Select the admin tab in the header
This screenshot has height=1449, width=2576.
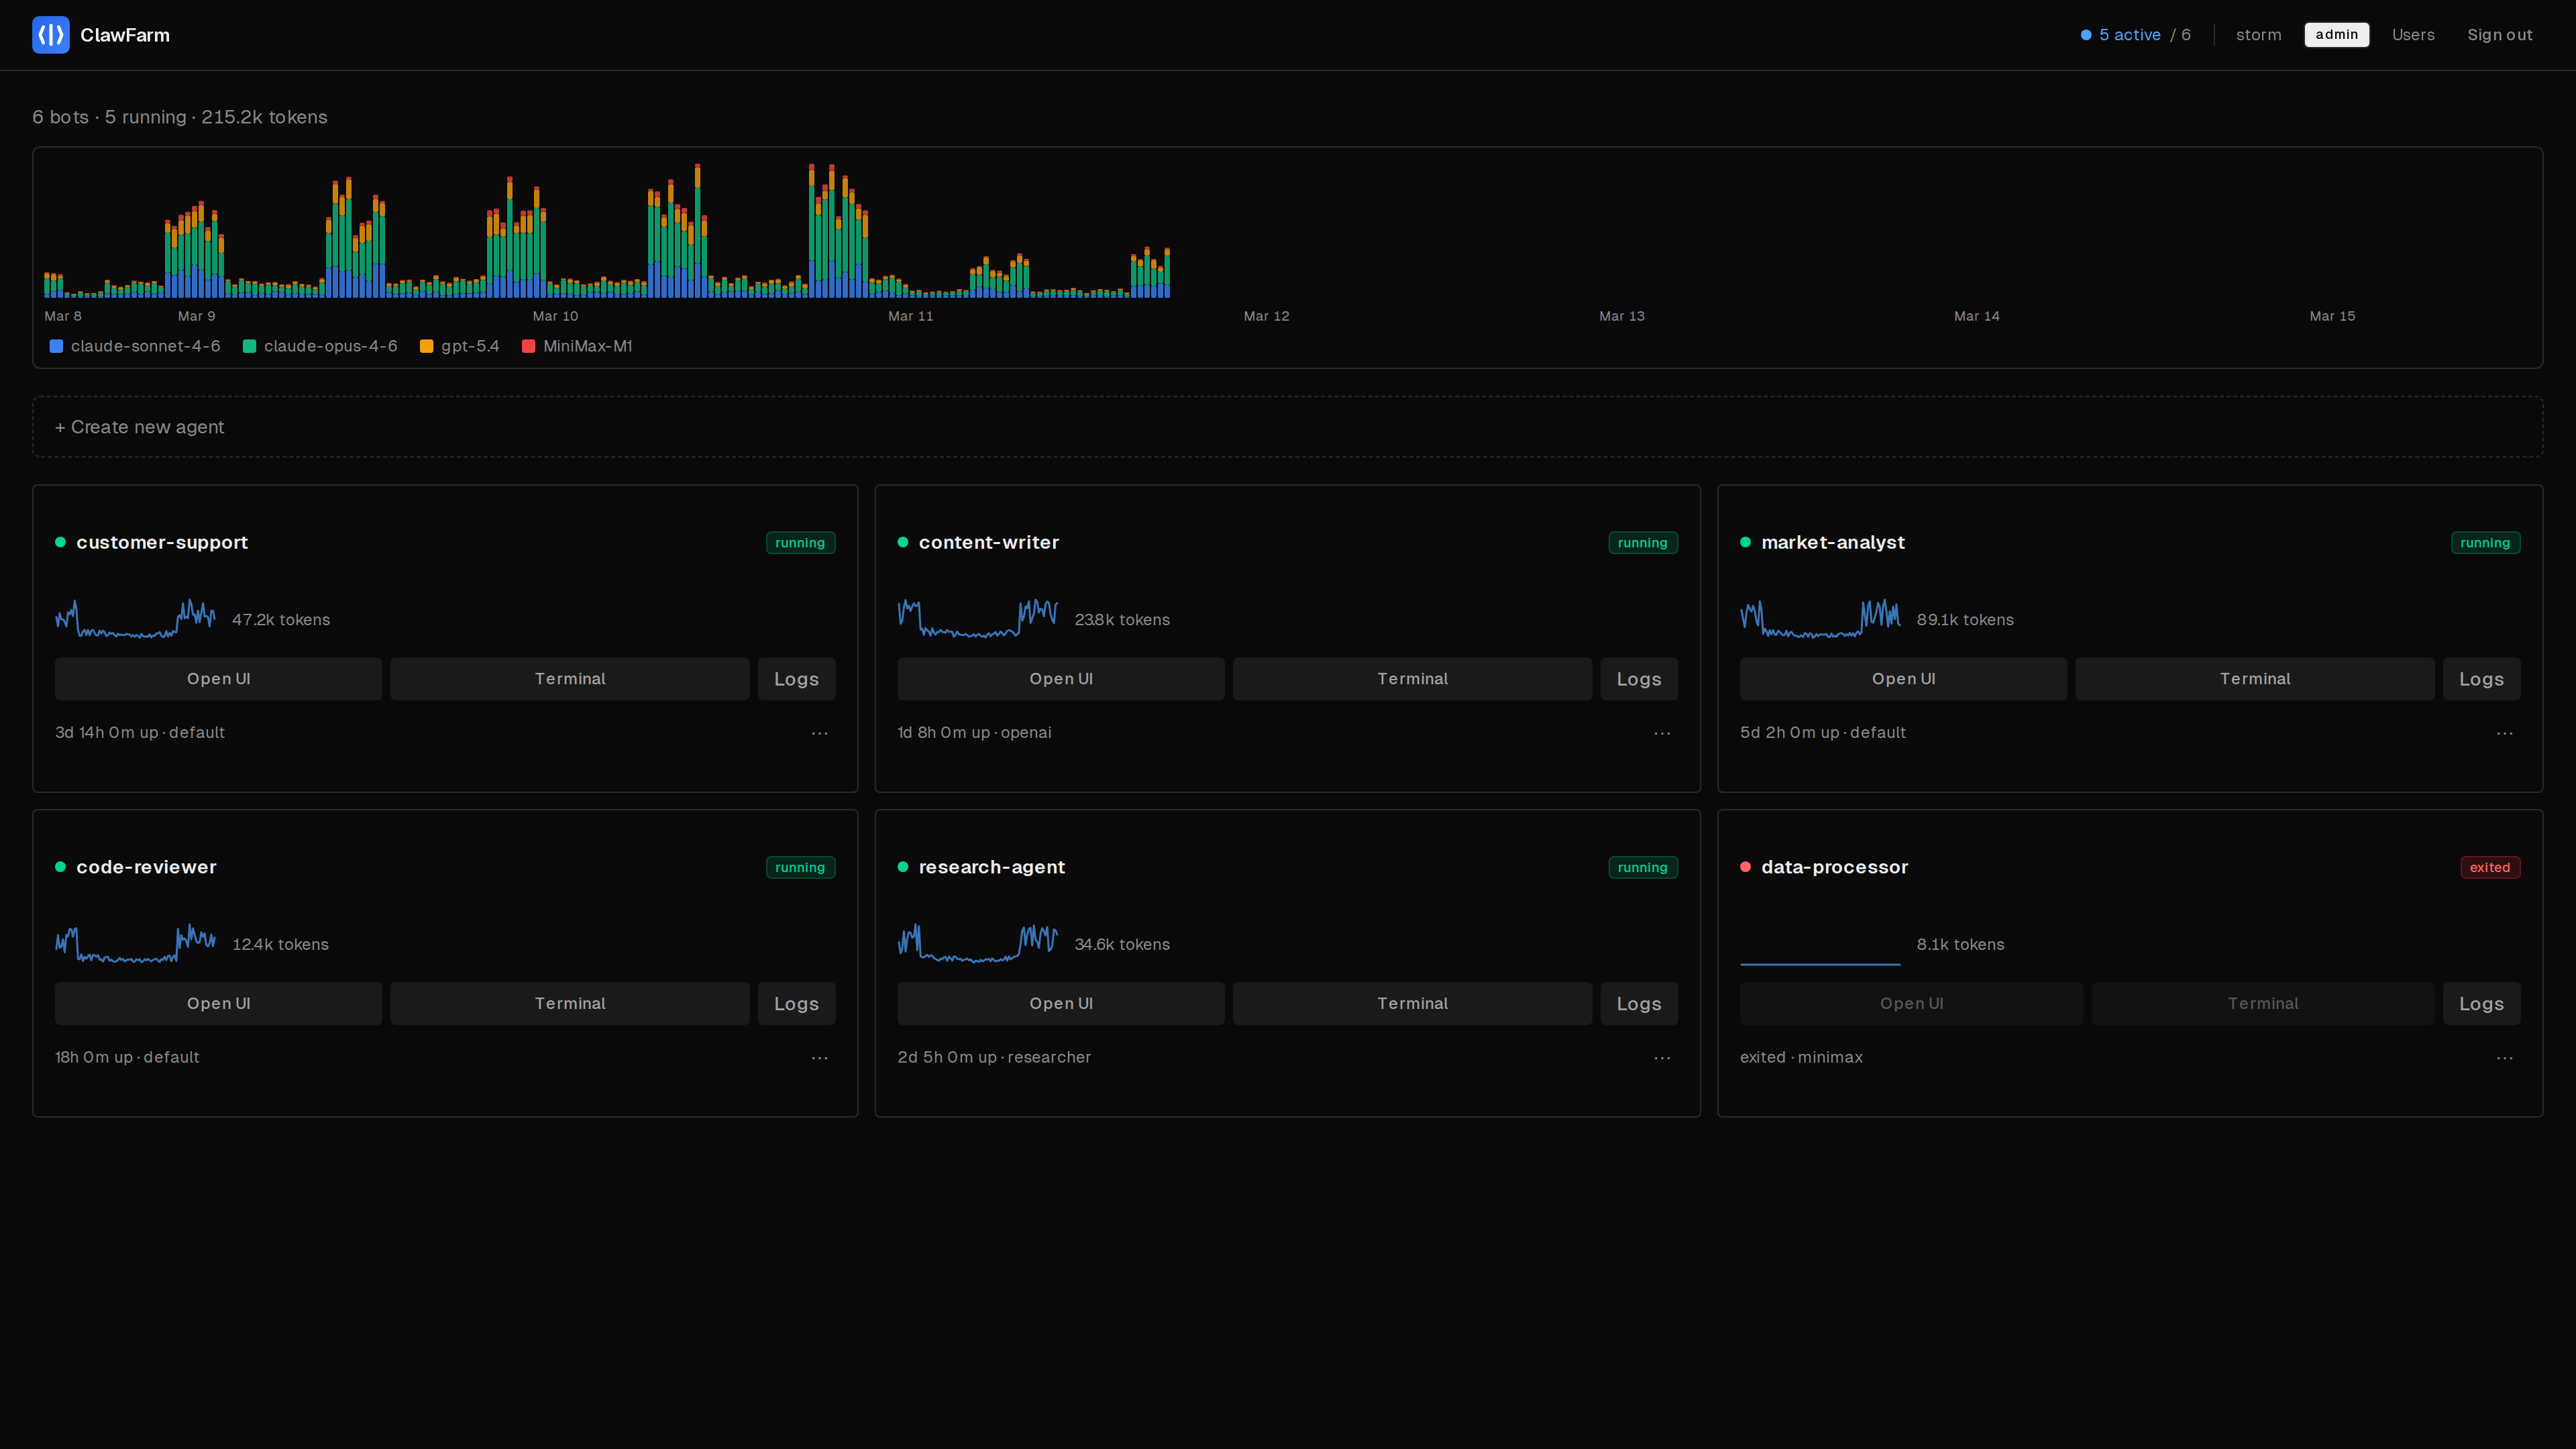click(2336, 35)
